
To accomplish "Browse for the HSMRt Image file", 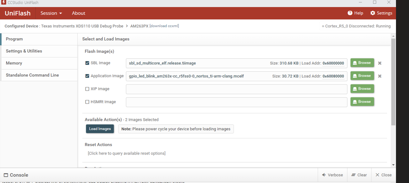I will [362, 102].
